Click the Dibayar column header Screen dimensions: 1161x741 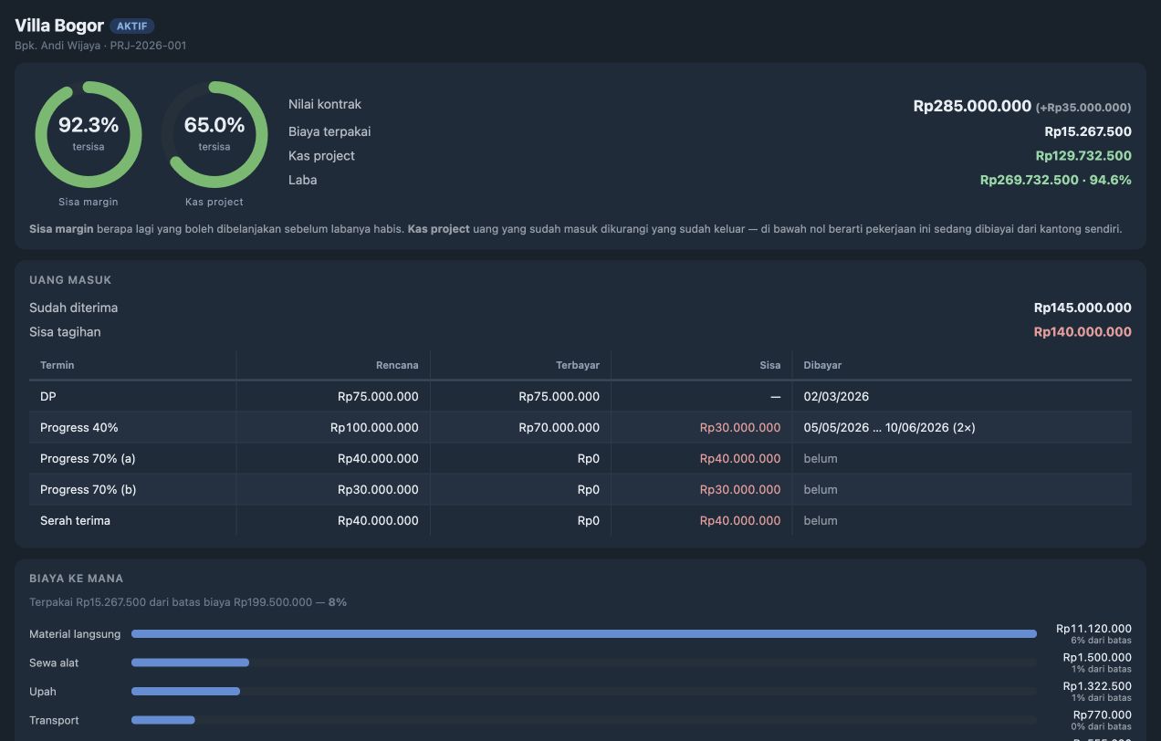pyautogui.click(x=822, y=365)
